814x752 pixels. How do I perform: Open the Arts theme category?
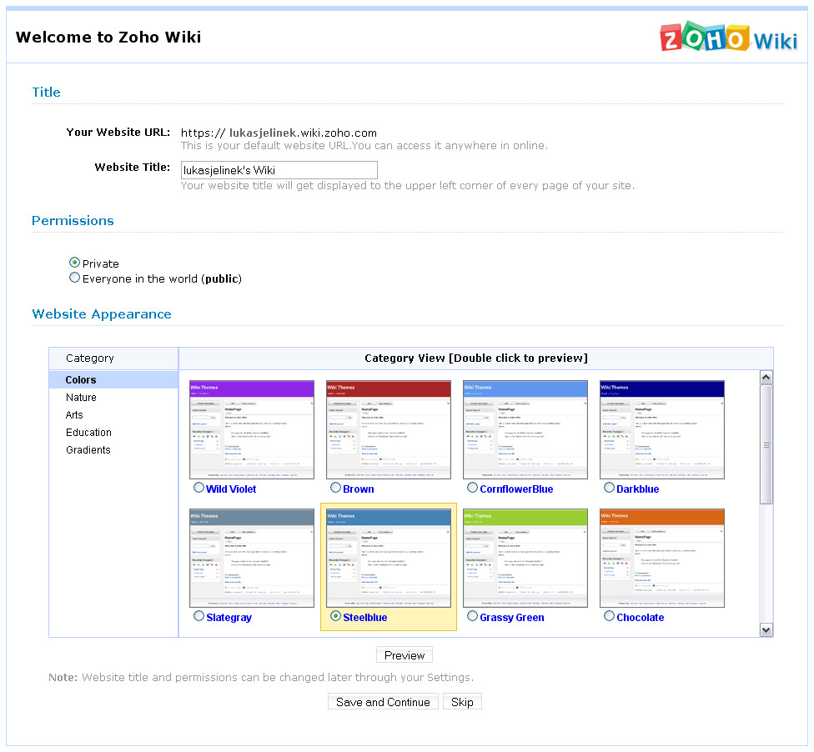tap(74, 415)
